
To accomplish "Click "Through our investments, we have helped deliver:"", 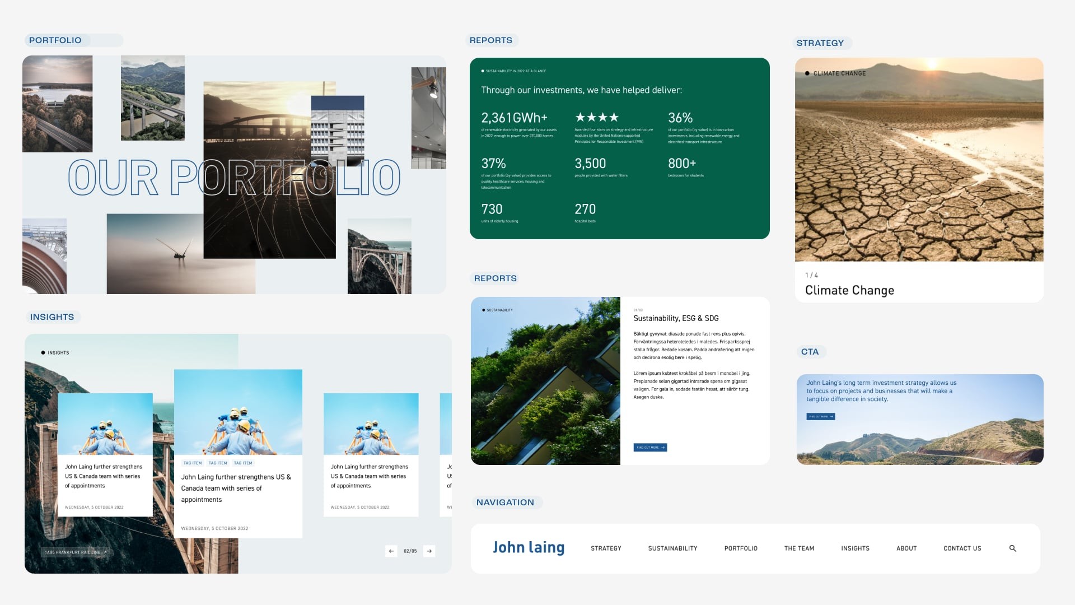I will point(582,90).
